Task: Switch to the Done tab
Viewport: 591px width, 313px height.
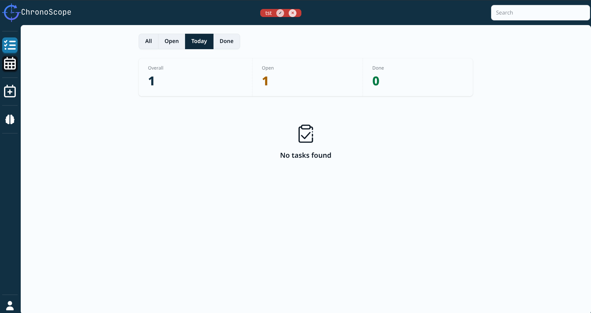Action: pyautogui.click(x=226, y=41)
